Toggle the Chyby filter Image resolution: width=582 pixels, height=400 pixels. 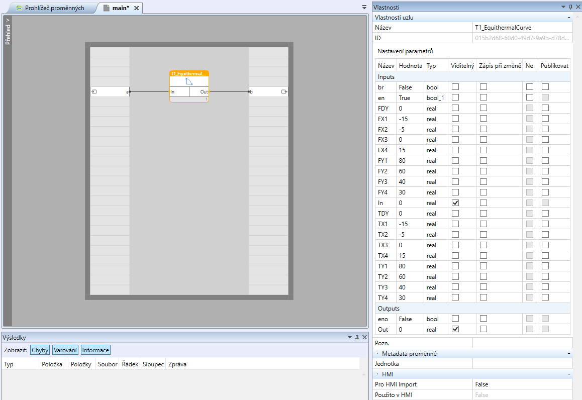[x=40, y=350]
